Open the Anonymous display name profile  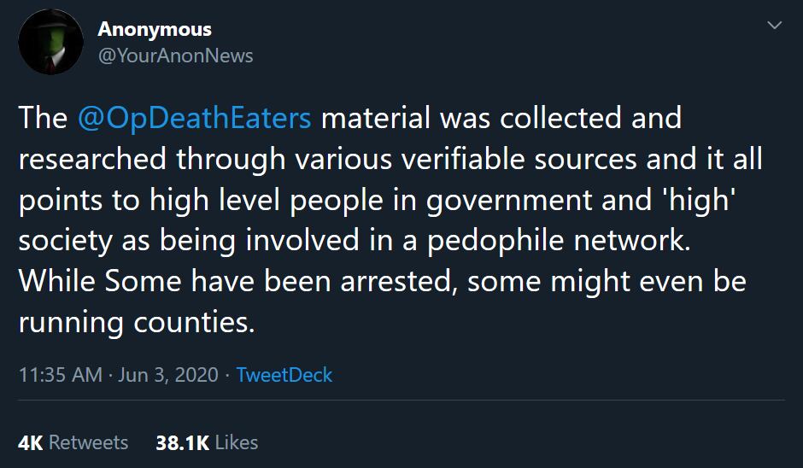(154, 29)
